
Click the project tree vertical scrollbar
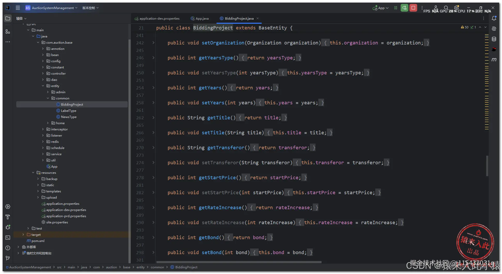click(x=129, y=151)
